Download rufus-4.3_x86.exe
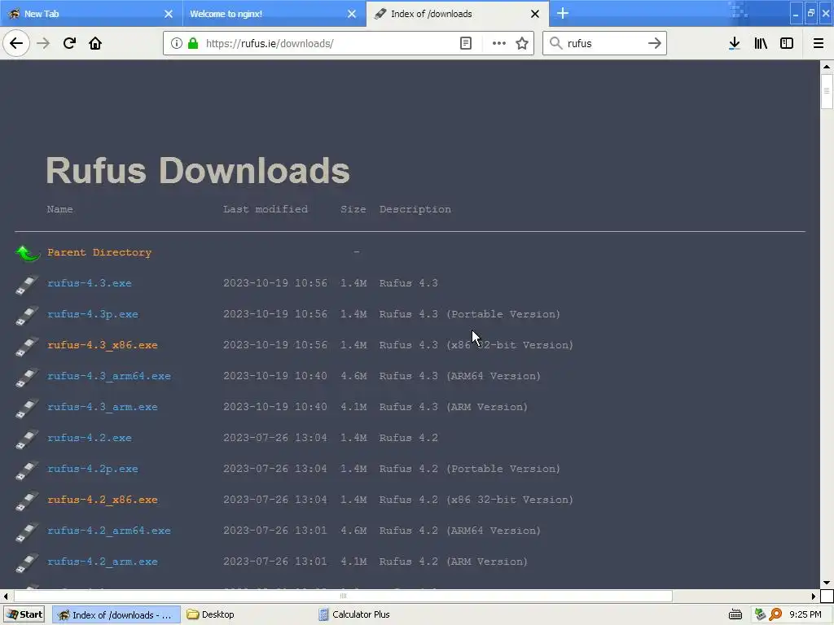 103,345
